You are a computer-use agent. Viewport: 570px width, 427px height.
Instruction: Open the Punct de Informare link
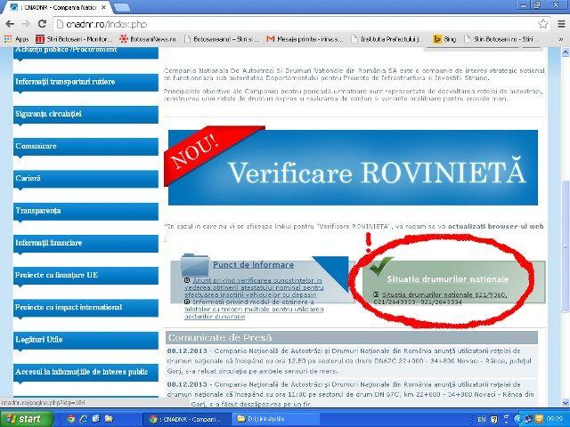coord(253,265)
